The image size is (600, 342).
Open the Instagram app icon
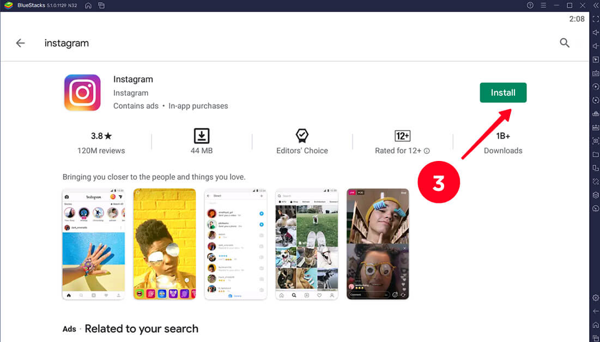pyautogui.click(x=82, y=93)
